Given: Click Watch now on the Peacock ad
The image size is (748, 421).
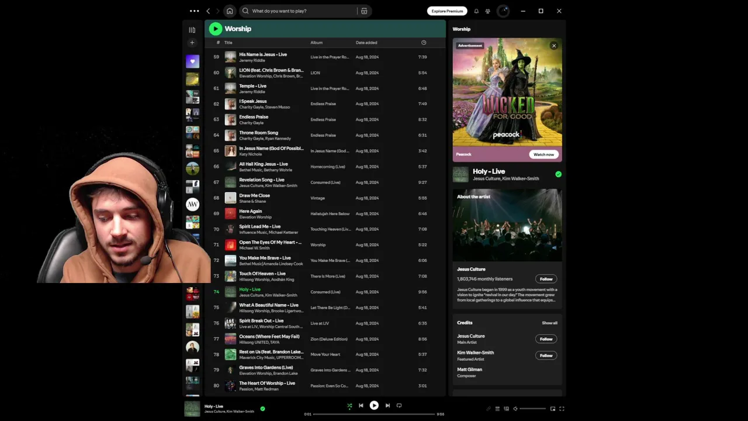Looking at the screenshot, I should coord(543,154).
